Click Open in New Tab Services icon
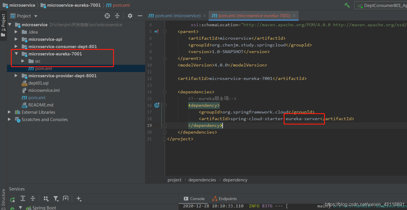 click(66, 199)
